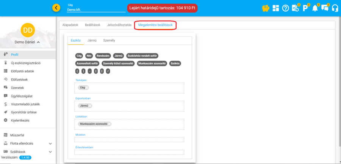
Task: Click the question mark help icon
Action: click(286, 8)
